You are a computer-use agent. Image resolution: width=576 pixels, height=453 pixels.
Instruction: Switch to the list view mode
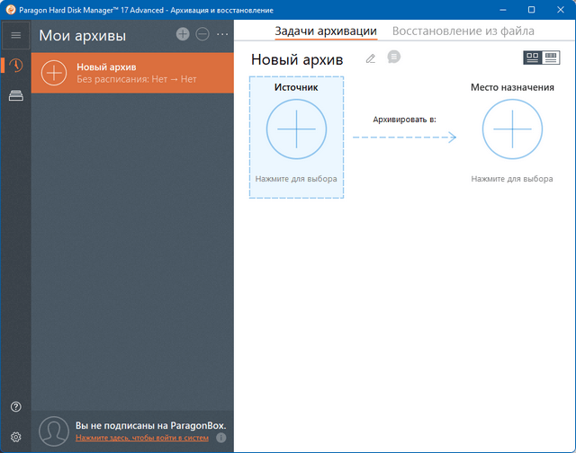click(550, 58)
